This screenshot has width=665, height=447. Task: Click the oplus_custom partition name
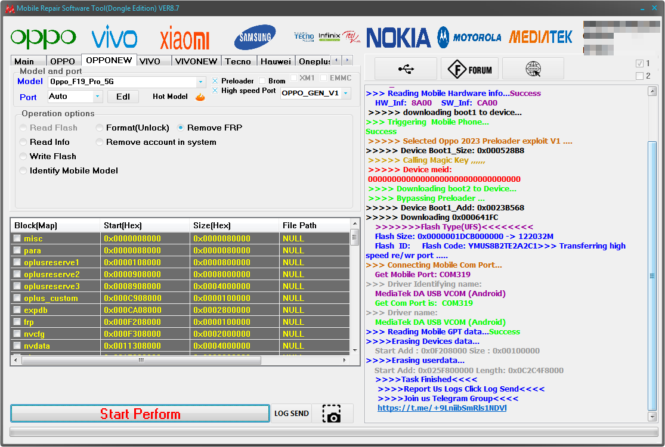tap(51, 298)
